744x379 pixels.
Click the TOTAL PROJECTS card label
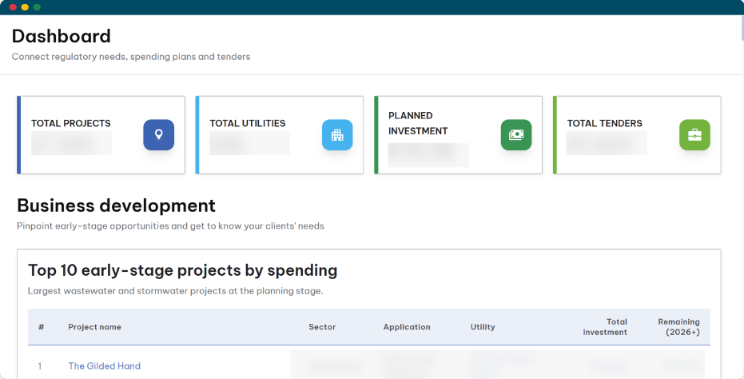tap(70, 123)
